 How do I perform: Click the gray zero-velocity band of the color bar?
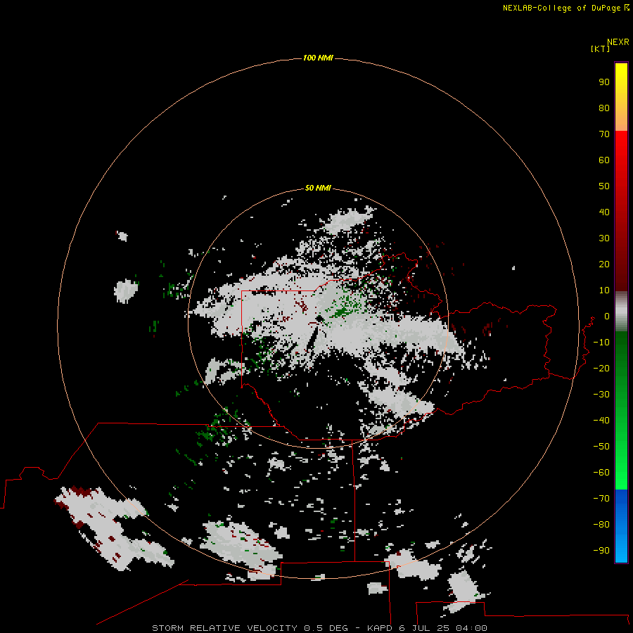click(621, 312)
